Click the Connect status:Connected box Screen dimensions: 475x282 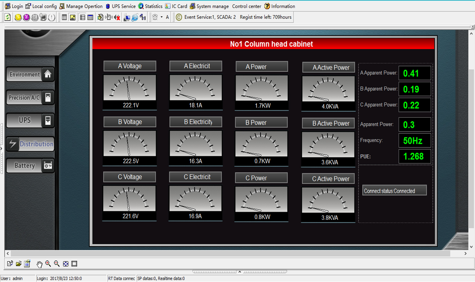click(394, 191)
